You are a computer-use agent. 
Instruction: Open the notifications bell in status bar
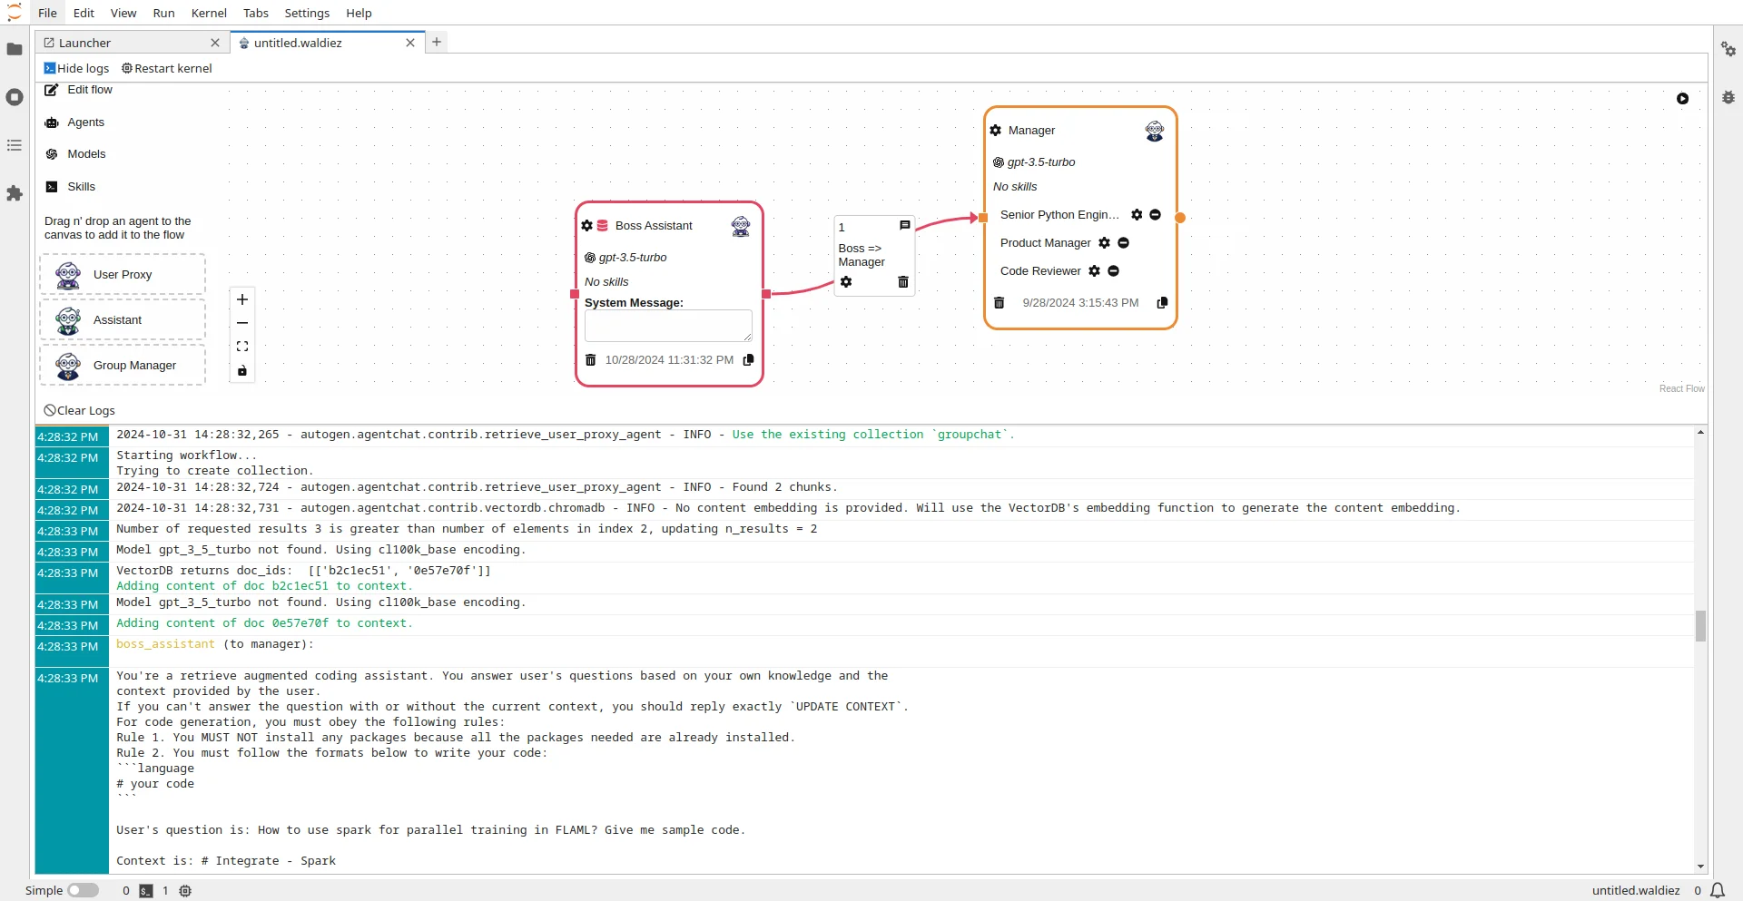[x=1718, y=890]
